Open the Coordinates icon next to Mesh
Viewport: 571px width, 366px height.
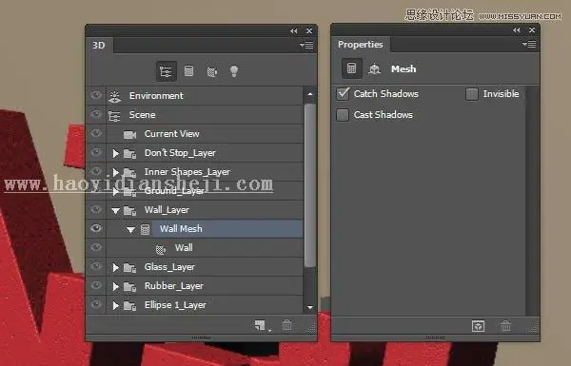pyautogui.click(x=374, y=68)
